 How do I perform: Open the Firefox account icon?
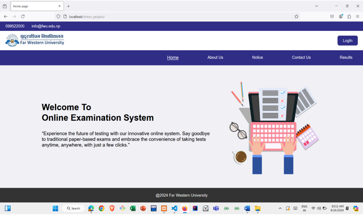[x=341, y=17]
